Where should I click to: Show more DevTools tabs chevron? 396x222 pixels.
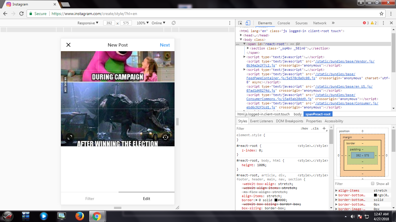click(333, 23)
